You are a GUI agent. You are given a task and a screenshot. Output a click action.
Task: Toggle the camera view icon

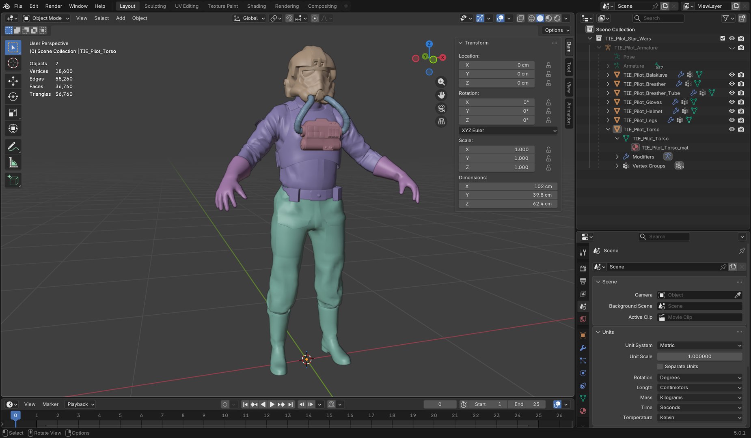click(441, 108)
